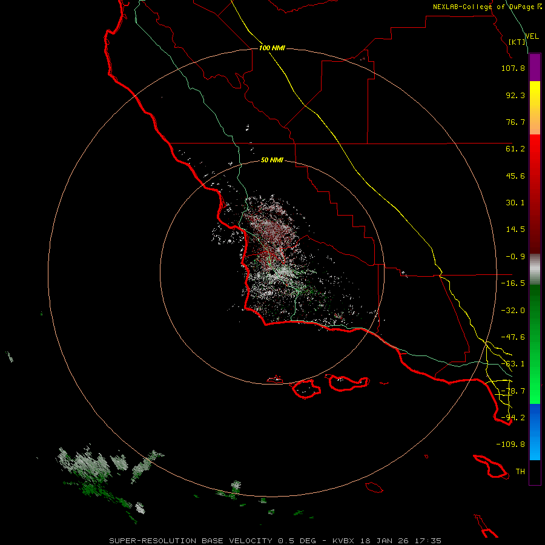This screenshot has height=545, width=545.
Task: Click the -0.9 value on the velocity scale
Action: [515, 257]
